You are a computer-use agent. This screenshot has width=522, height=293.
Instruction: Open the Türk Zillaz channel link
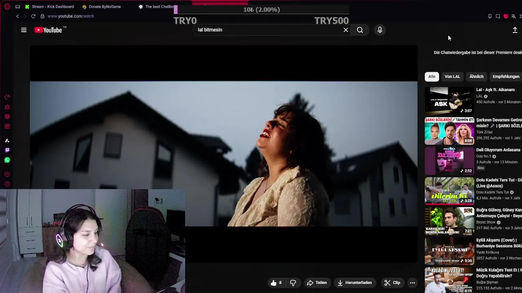(484, 132)
